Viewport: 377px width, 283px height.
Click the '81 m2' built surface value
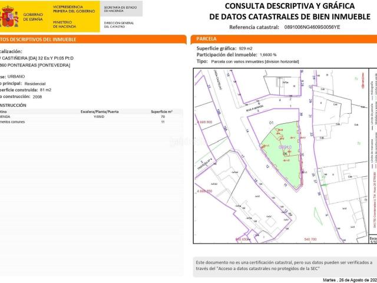point(46,90)
